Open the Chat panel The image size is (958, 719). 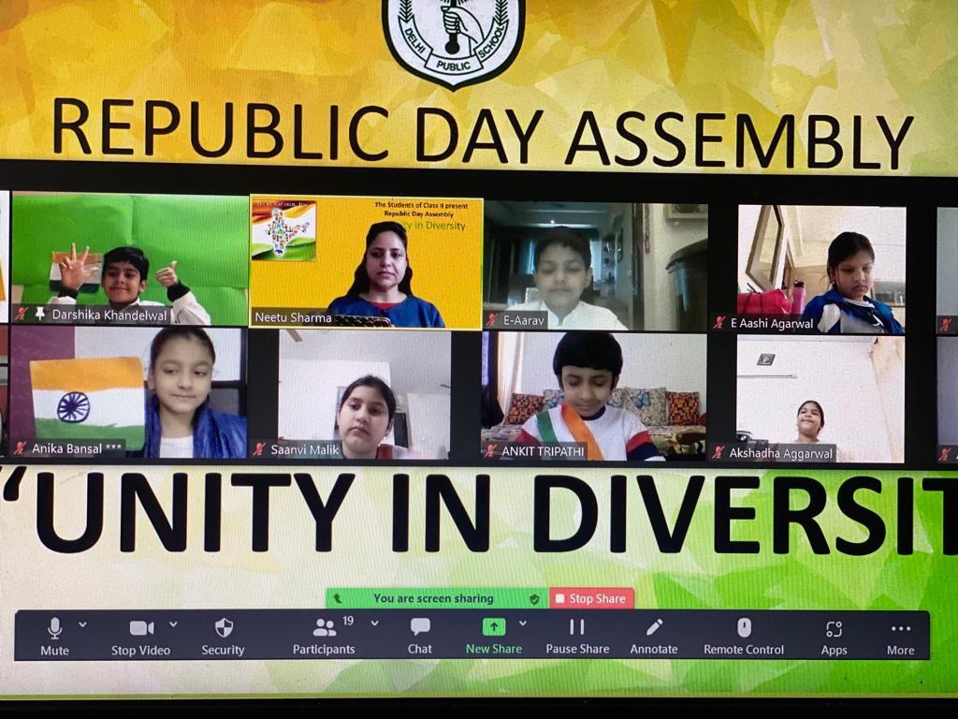click(420, 637)
